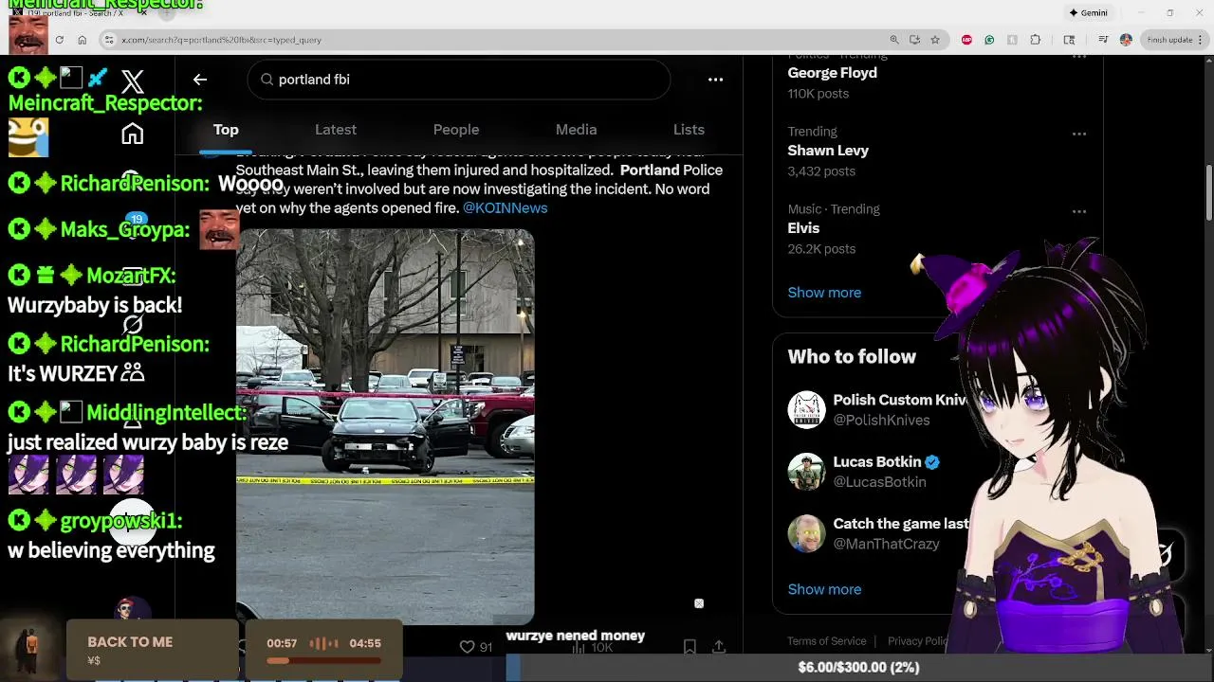Screen dimensions: 1214x682
Task: Click the BACK TO ME song title
Action: (x=130, y=642)
